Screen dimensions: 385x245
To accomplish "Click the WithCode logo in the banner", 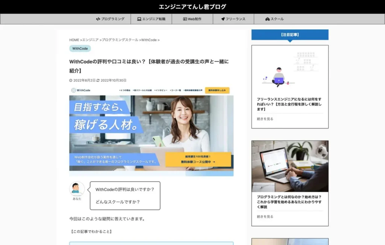I will click(x=81, y=90).
